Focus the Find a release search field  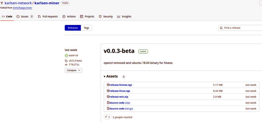point(240,28)
